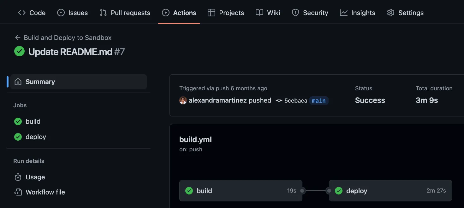Image resolution: width=464 pixels, height=208 pixels.
Task: Click the 3m 9s total duration
Action: pyautogui.click(x=427, y=100)
